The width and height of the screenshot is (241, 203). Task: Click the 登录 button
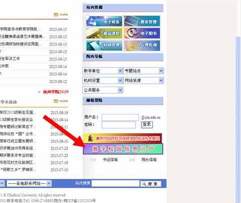point(147,124)
